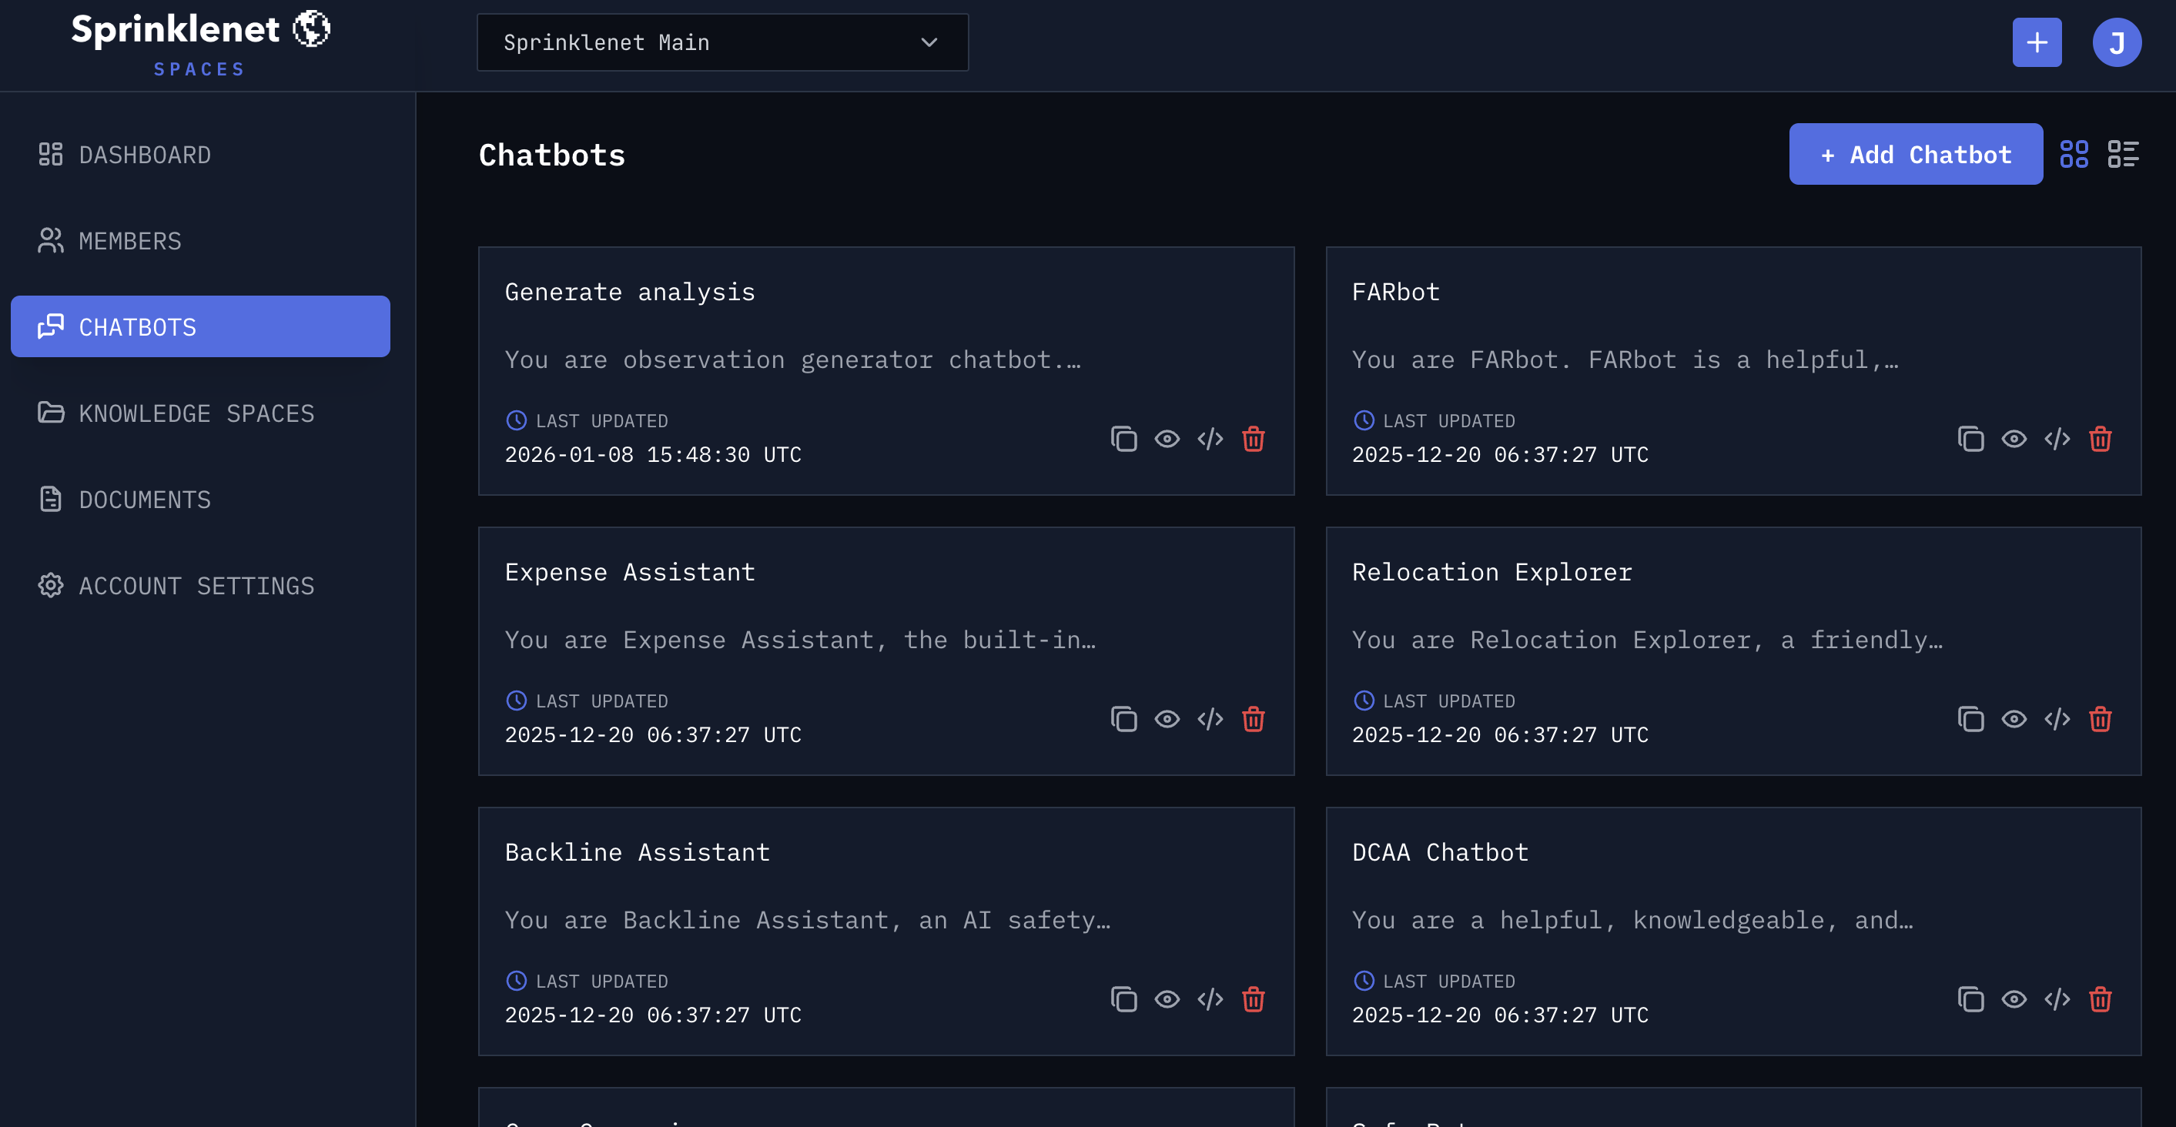2176x1127 pixels.
Task: Click the Knowledge Spaces folder icon
Action: [x=52, y=413]
